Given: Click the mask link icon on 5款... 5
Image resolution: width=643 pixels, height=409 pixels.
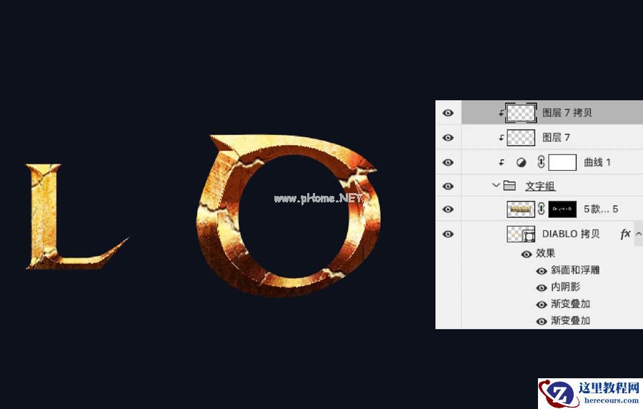Looking at the screenshot, I should [542, 209].
